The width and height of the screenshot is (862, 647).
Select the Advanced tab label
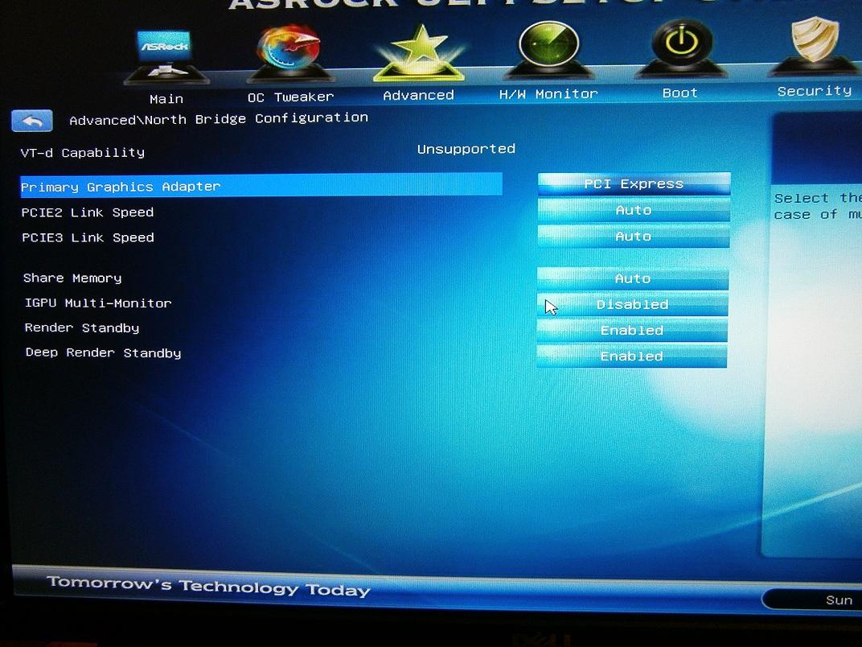point(418,95)
